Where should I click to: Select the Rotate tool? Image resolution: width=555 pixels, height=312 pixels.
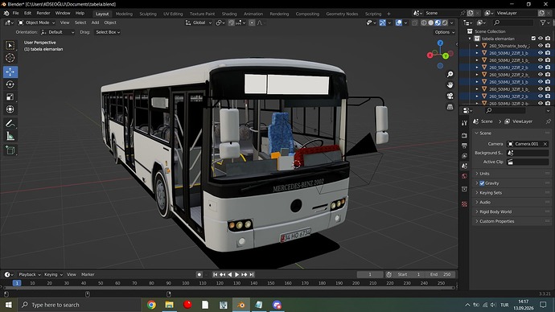pos(10,84)
